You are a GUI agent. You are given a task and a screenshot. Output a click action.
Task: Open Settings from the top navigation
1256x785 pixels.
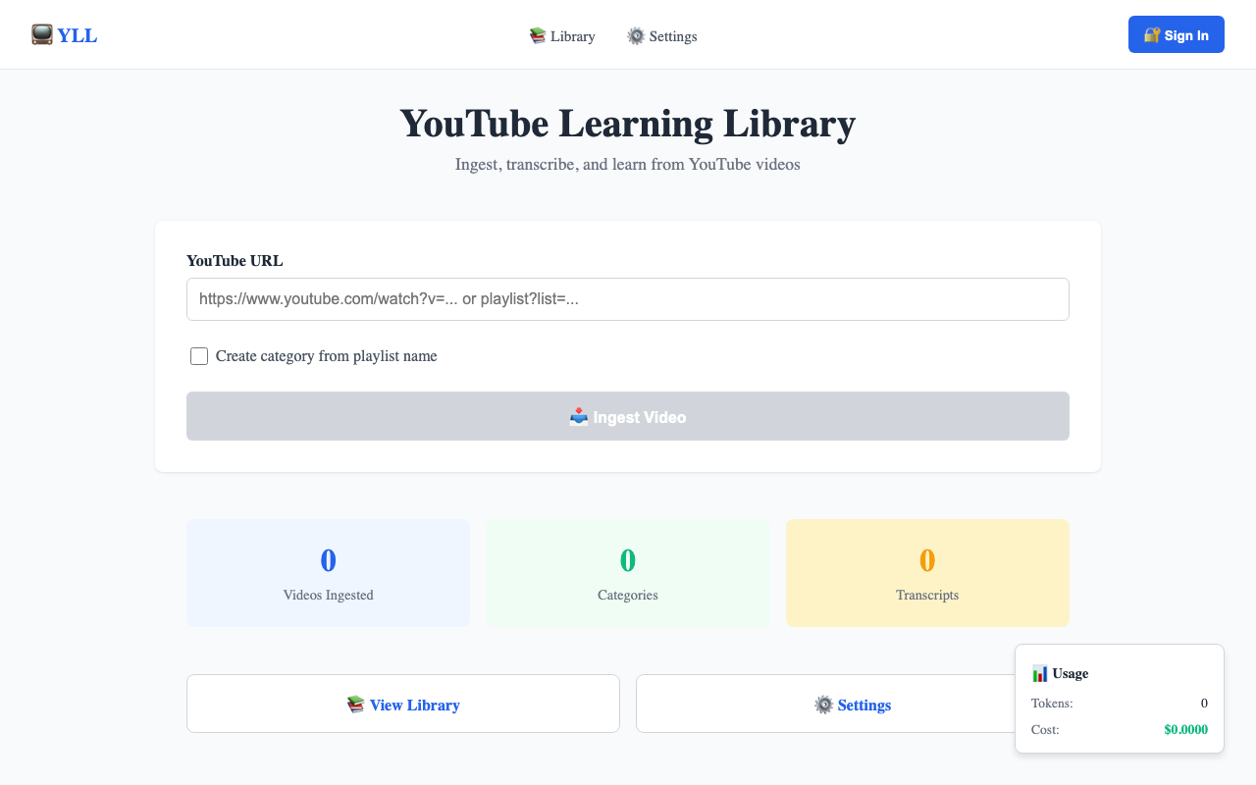pyautogui.click(x=662, y=36)
